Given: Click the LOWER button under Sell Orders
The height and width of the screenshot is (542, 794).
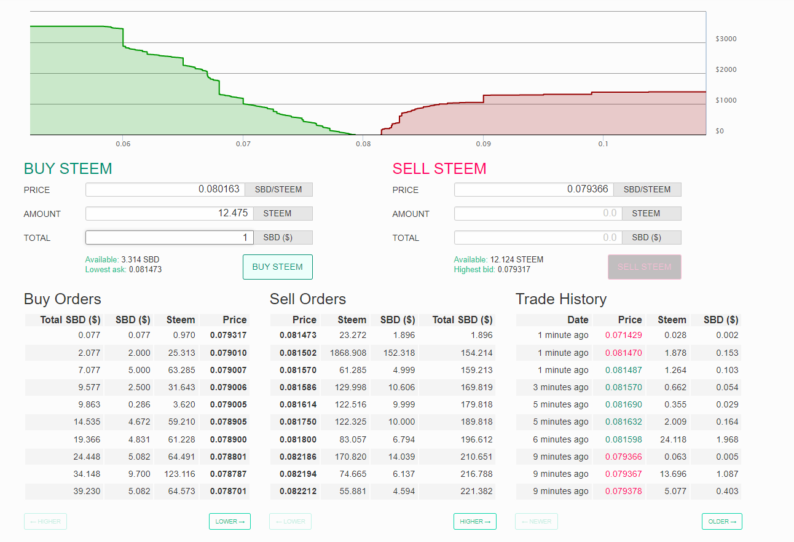Looking at the screenshot, I should pos(290,521).
